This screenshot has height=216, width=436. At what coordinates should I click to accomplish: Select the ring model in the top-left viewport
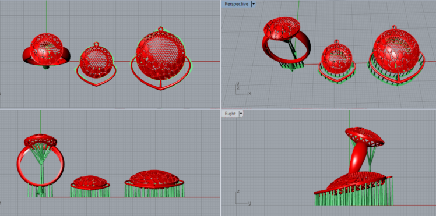pos(46,51)
